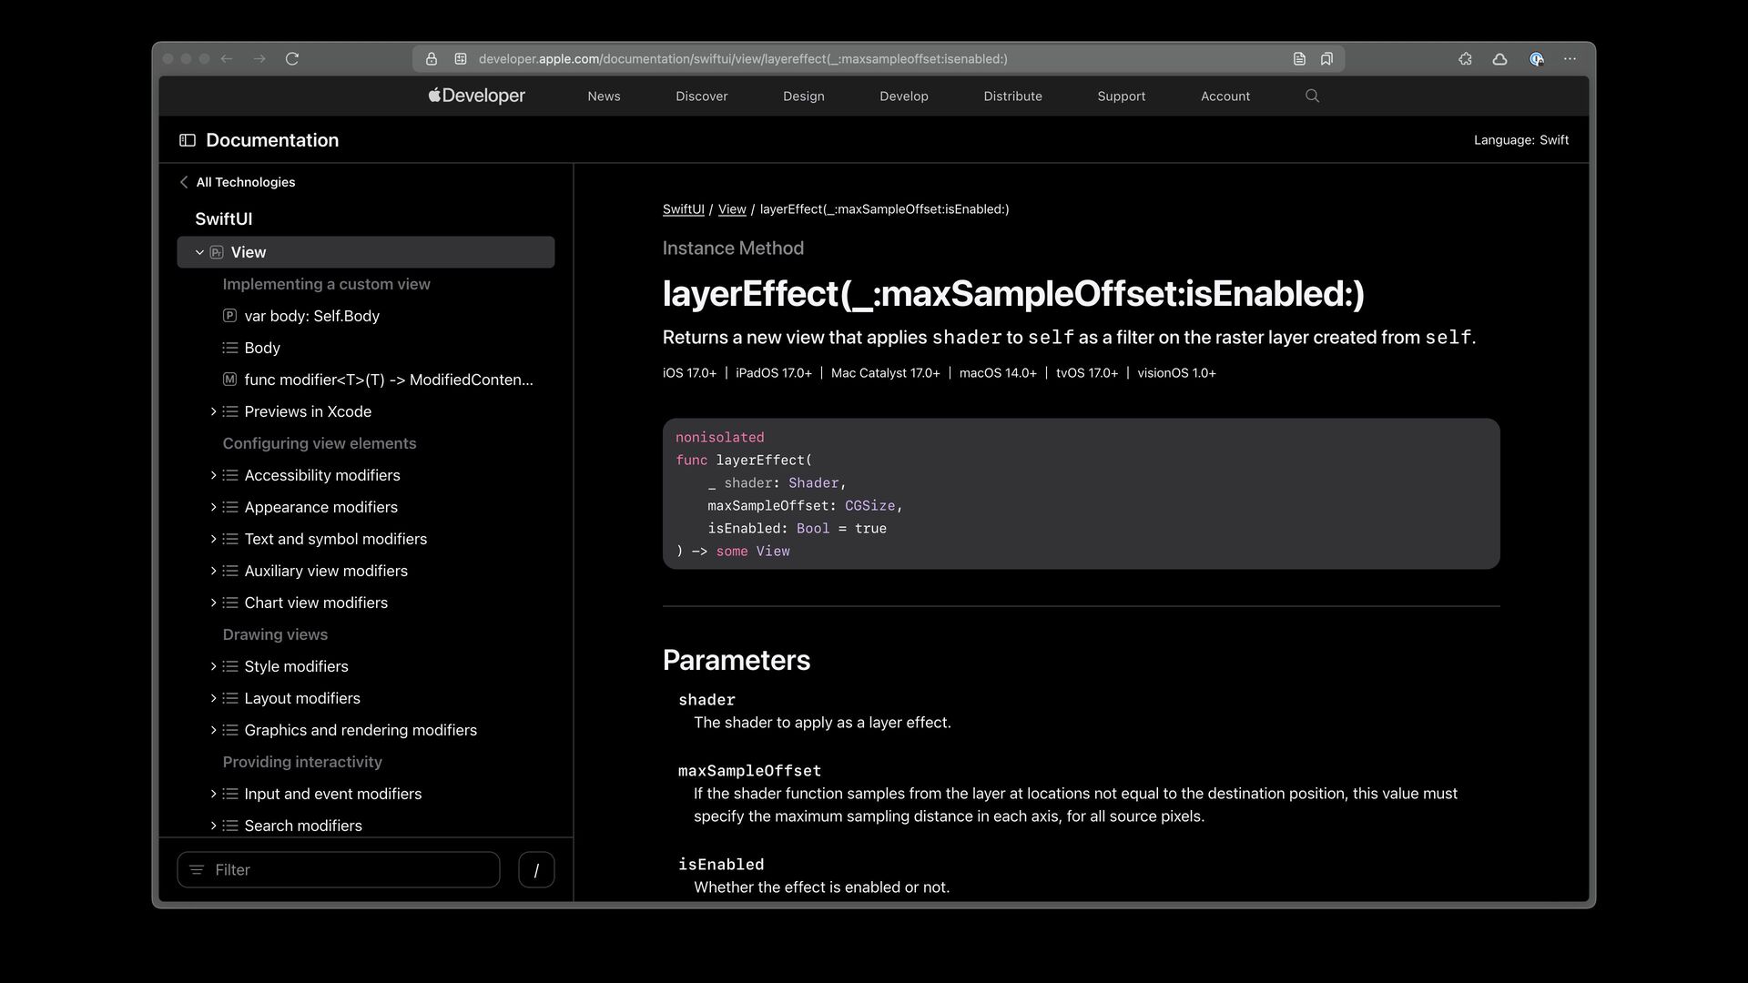Image resolution: width=1748 pixels, height=983 pixels.
Task: Expand Style modifiers chevron
Action: click(x=213, y=666)
